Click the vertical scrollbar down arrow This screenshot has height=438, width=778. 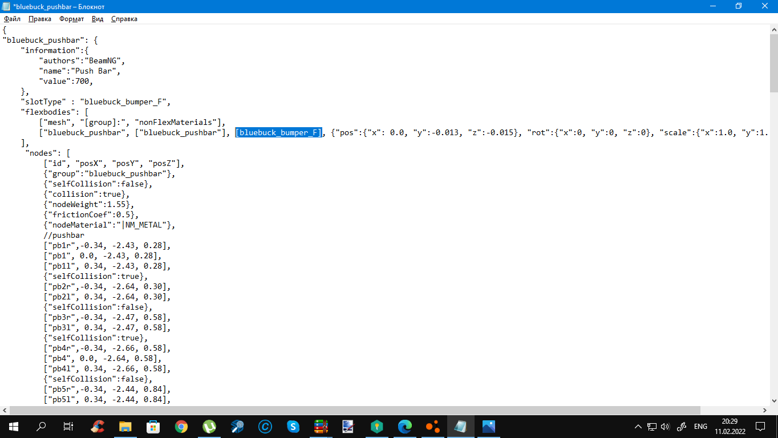(x=773, y=401)
